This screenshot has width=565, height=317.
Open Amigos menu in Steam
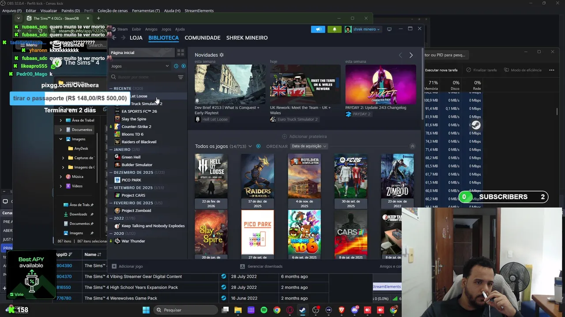coord(151,29)
